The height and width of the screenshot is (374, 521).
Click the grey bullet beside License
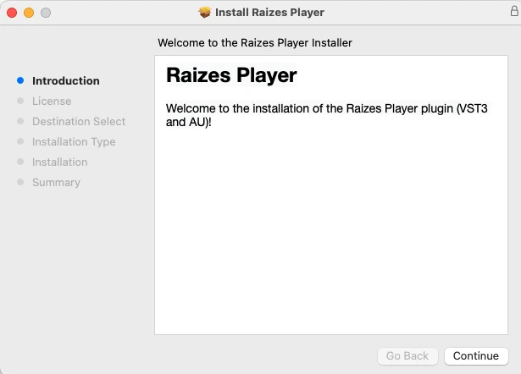tap(20, 101)
